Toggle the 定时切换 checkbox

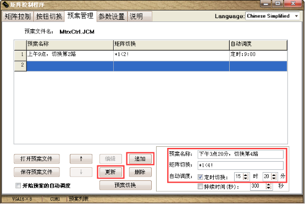click(x=200, y=177)
